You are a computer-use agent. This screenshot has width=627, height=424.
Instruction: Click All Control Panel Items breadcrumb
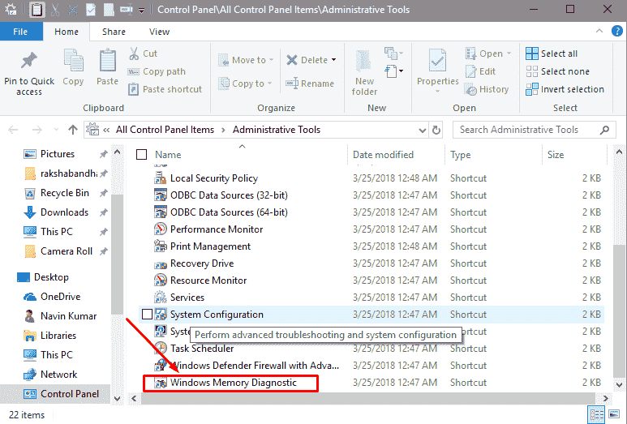point(165,130)
